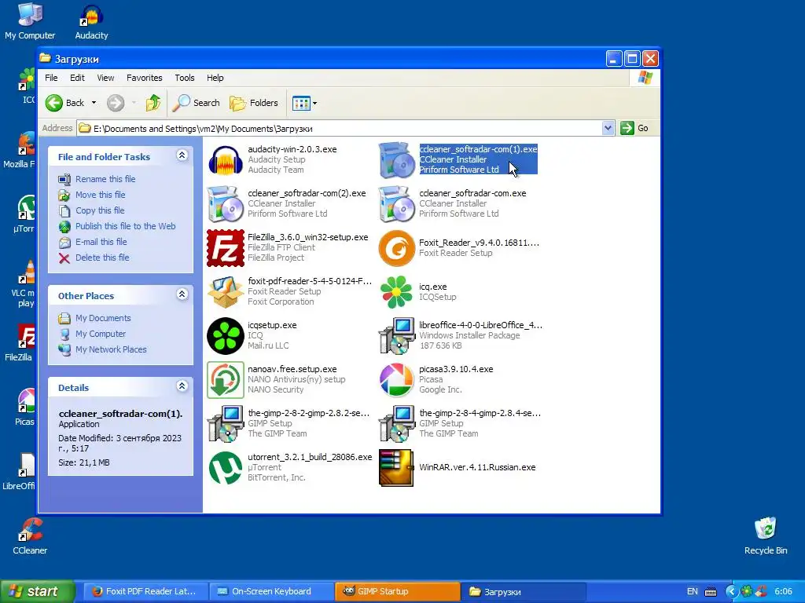Select ccleaner_softradar-com(2).exe icon
The image size is (805, 603).
226,204
